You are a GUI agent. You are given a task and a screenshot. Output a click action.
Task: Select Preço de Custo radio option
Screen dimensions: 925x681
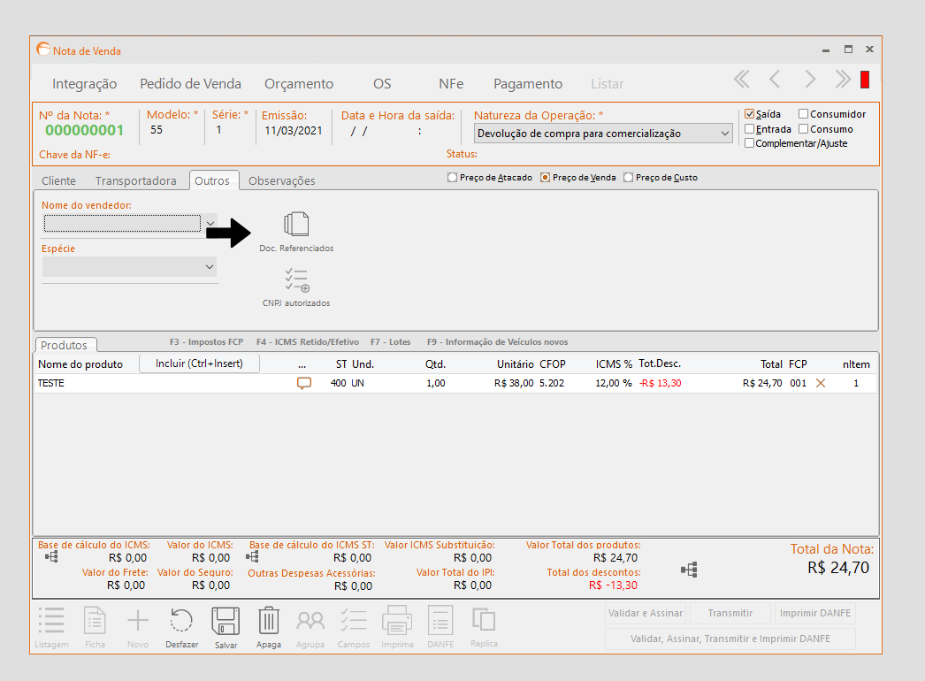coord(628,177)
